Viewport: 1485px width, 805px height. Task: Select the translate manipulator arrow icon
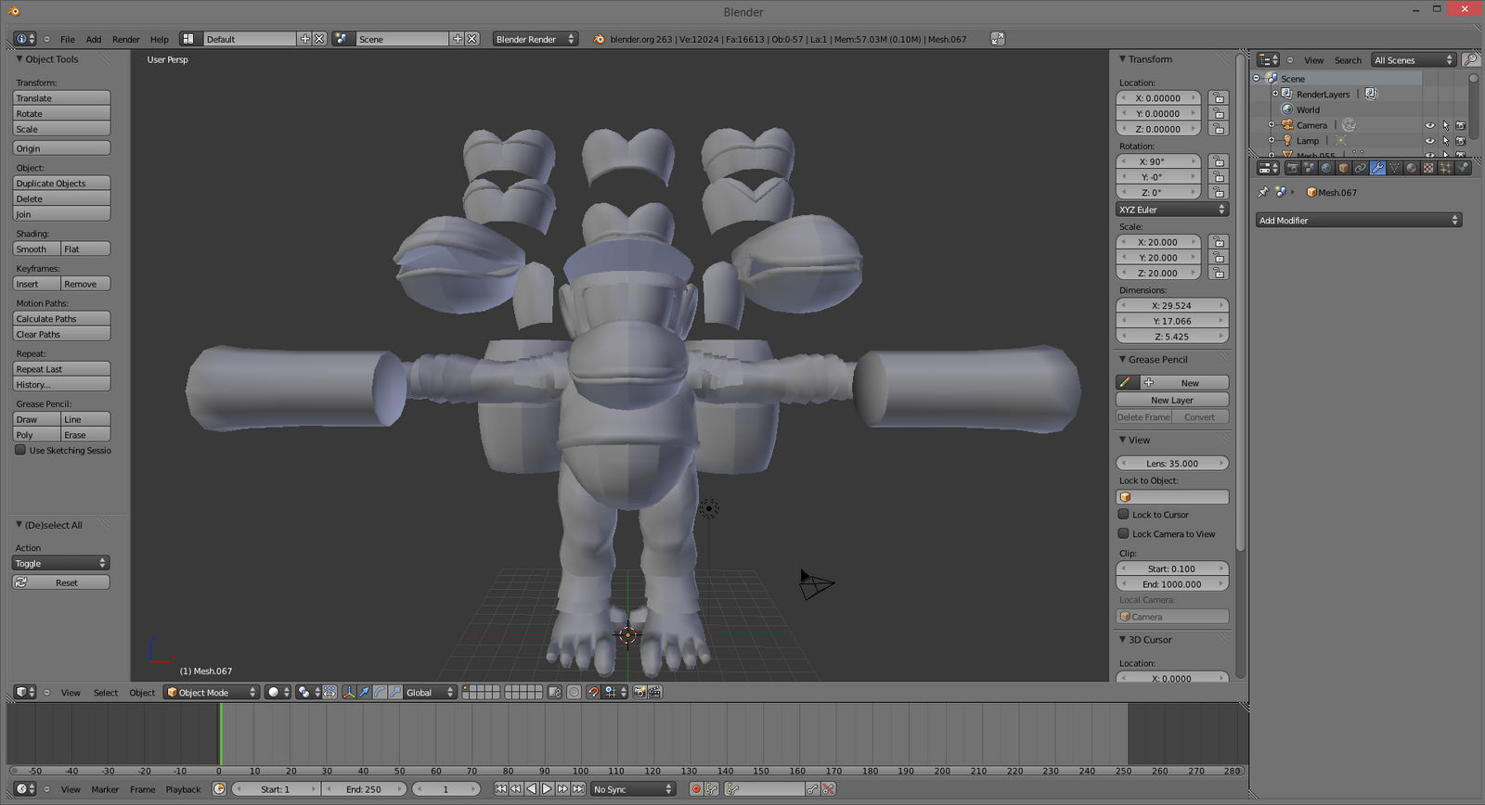(365, 692)
